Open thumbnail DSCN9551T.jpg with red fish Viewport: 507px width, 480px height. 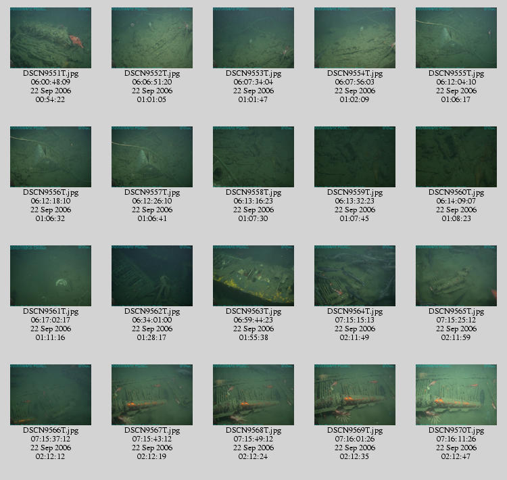pyautogui.click(x=51, y=38)
